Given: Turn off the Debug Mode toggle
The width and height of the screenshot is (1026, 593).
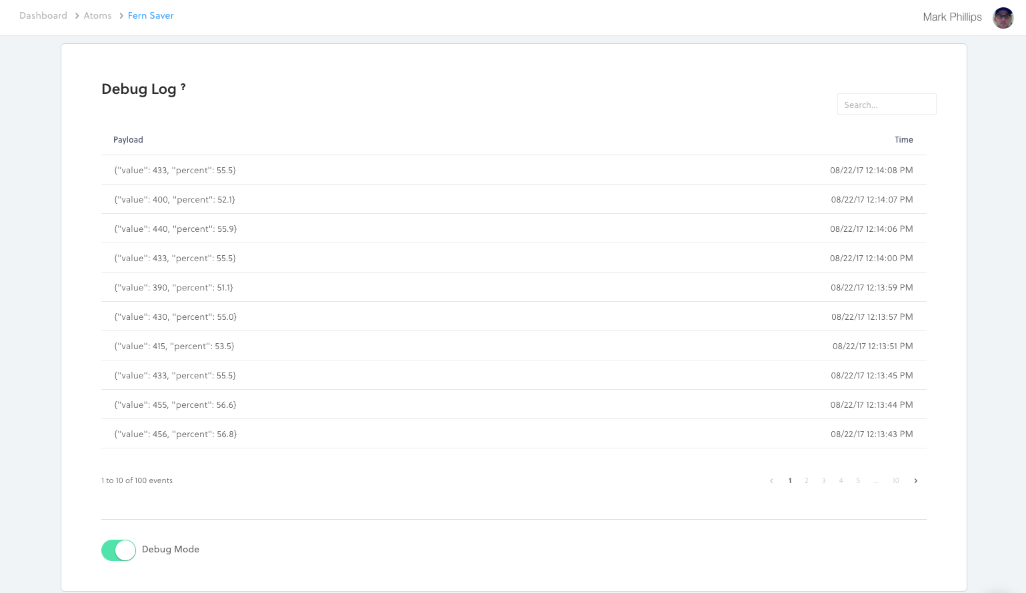Looking at the screenshot, I should [x=119, y=550].
